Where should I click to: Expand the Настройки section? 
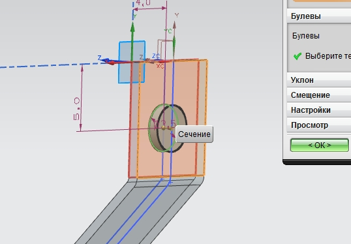click(319, 110)
